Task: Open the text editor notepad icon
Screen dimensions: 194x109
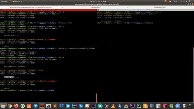Action: click(x=87, y=106)
